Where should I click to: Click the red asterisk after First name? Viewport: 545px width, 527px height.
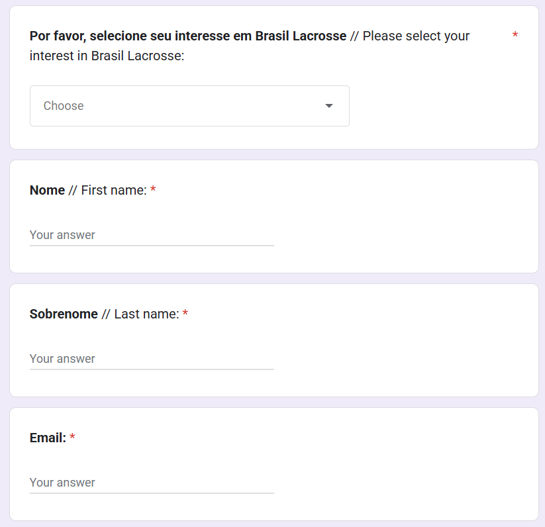(153, 191)
